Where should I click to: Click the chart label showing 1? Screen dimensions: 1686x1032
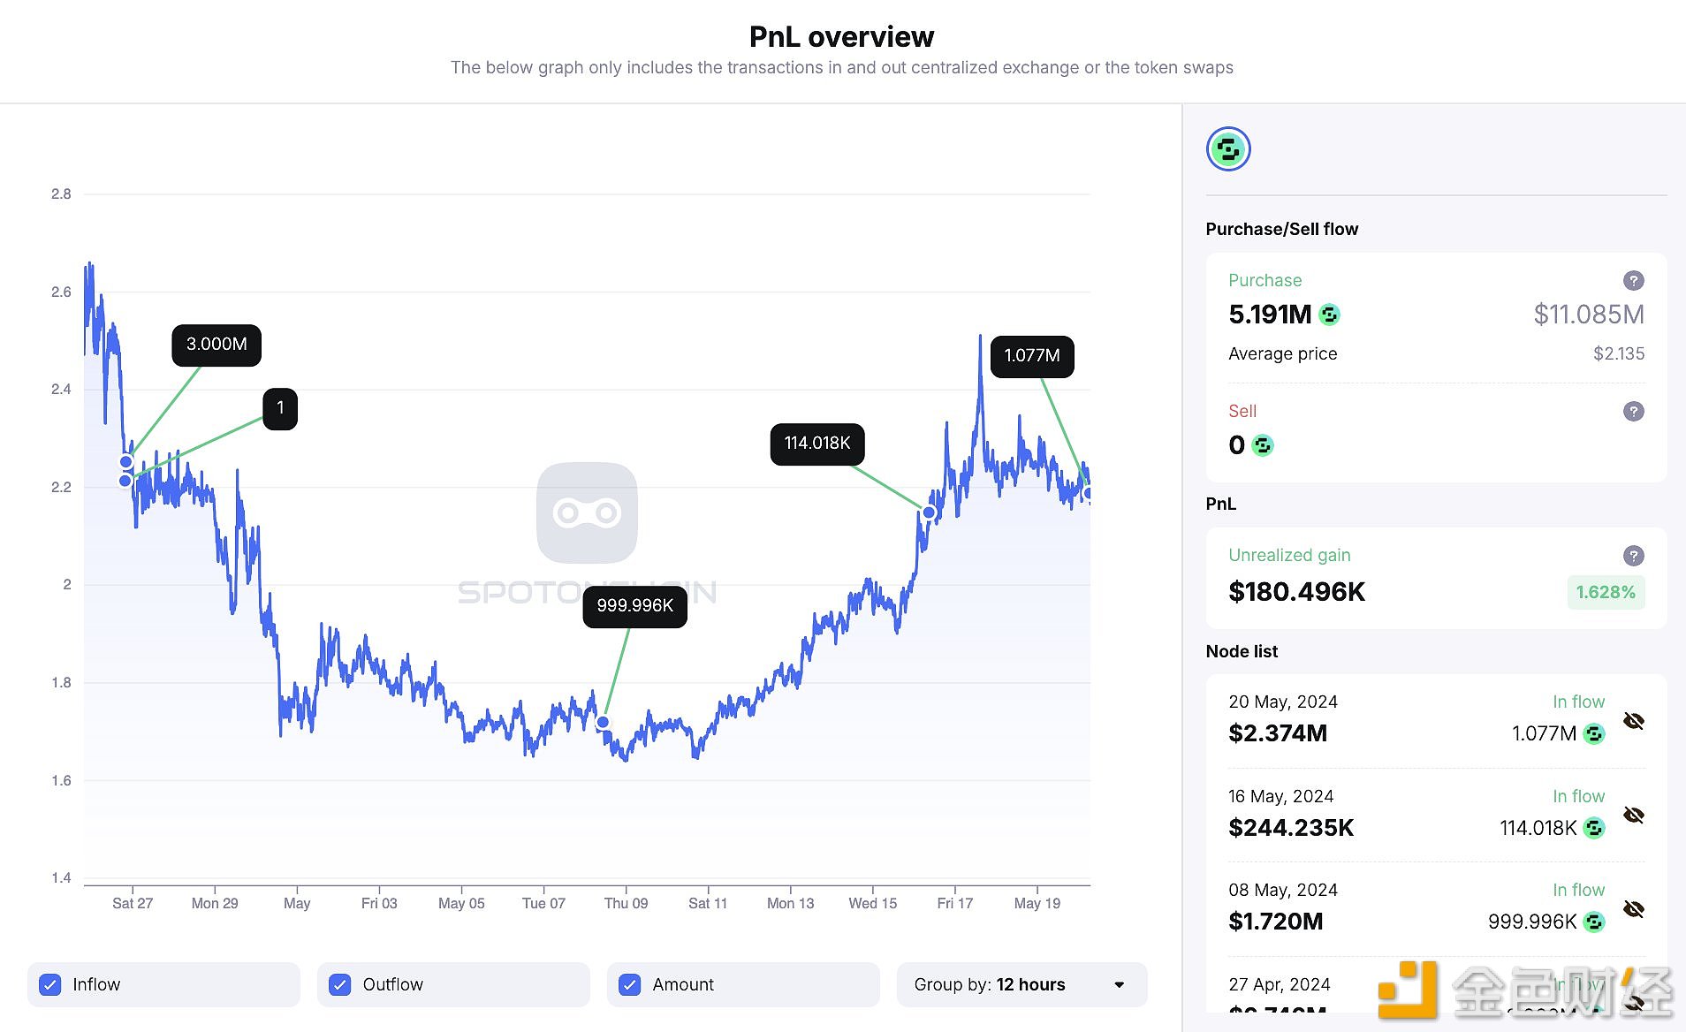coord(280,408)
